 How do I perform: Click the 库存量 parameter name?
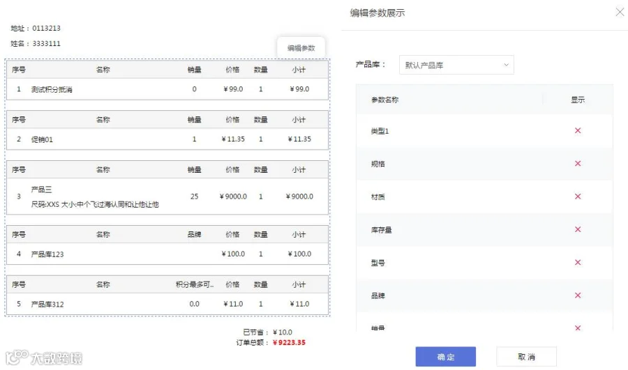[381, 230]
